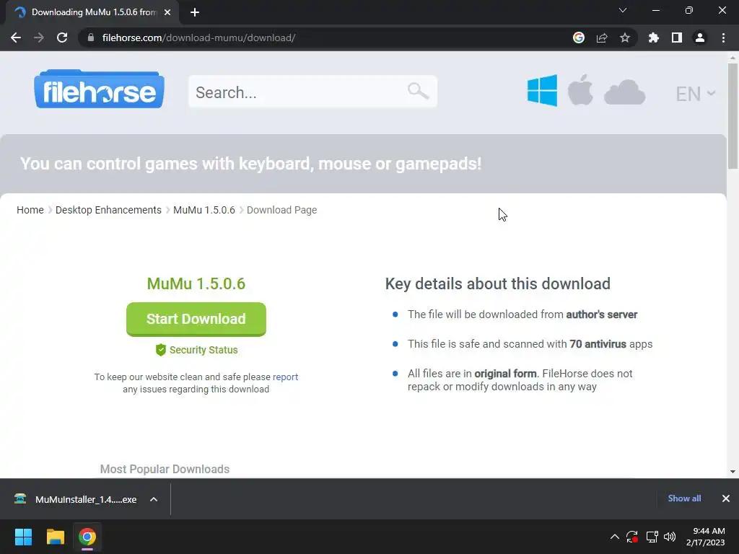Image resolution: width=739 pixels, height=554 pixels.
Task: Click the green security shield icon
Action: [161, 350]
